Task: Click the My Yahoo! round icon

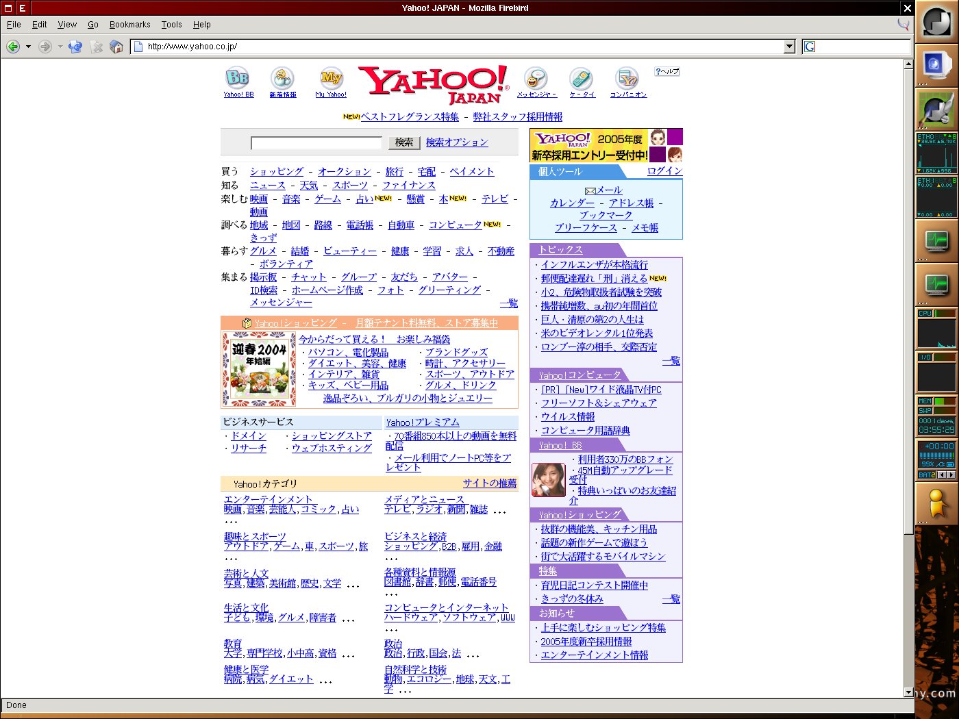Action: click(331, 77)
